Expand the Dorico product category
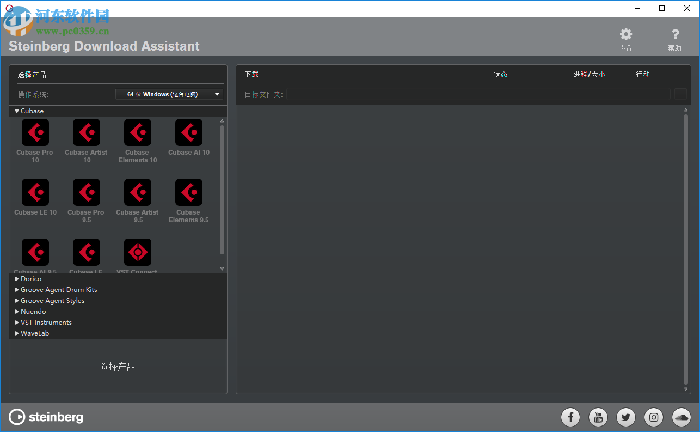The image size is (700, 432). (30, 278)
